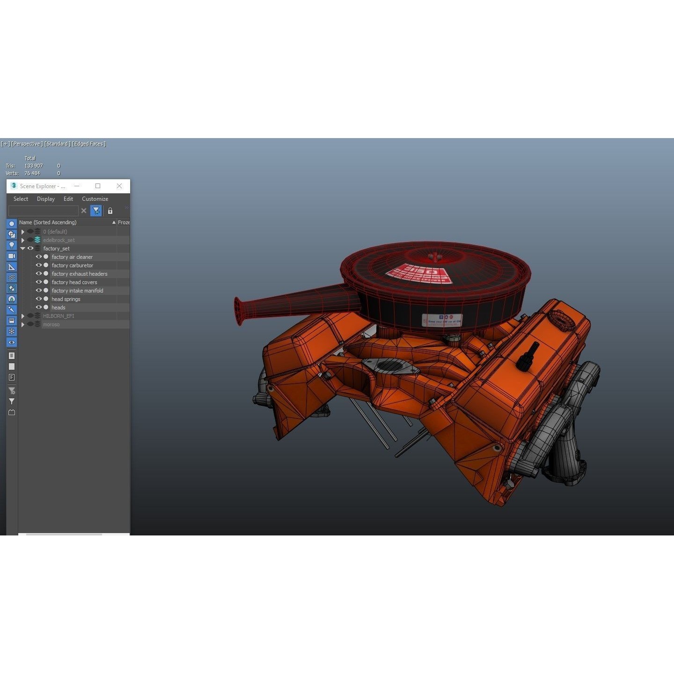Expand the edelbrock_set layer
This screenshot has height=674, width=674.
pos(23,240)
